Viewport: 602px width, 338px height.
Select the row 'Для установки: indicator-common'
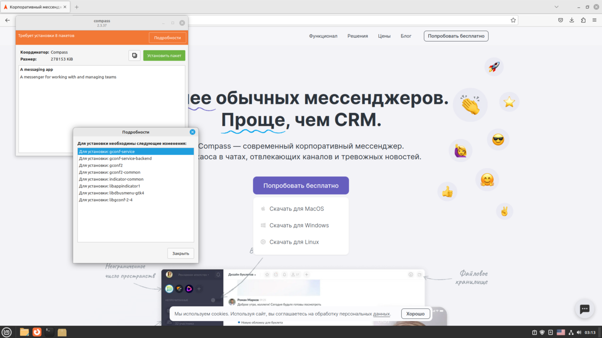pyautogui.click(x=135, y=179)
